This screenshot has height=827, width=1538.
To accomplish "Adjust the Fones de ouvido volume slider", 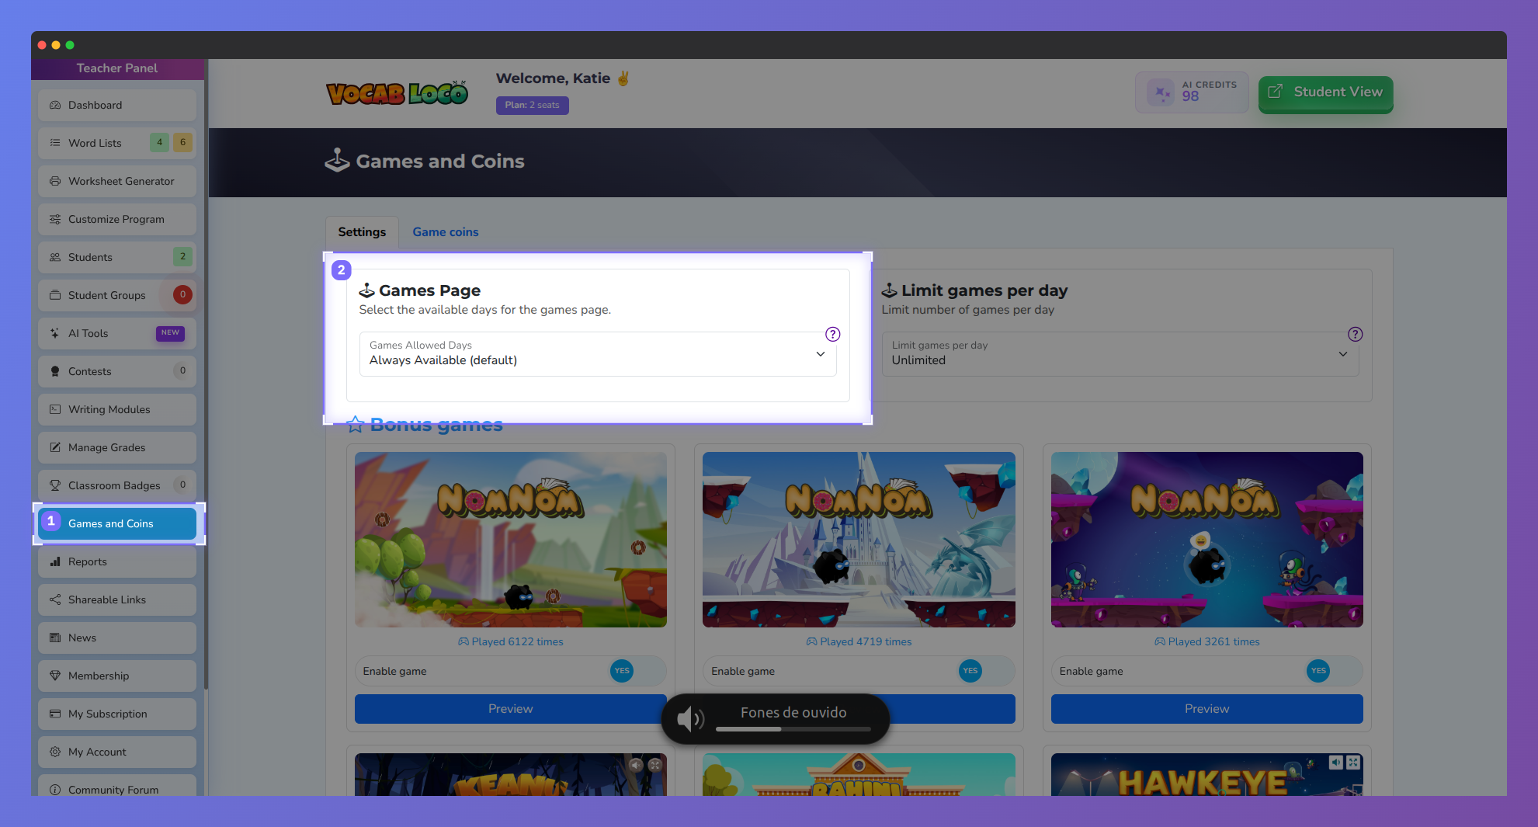I will coord(793,729).
